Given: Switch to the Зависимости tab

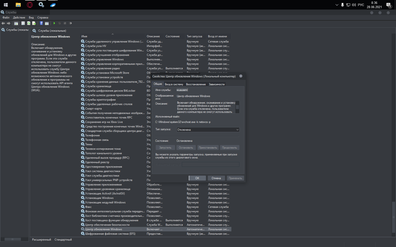Looking at the screenshot, I should point(217,84).
